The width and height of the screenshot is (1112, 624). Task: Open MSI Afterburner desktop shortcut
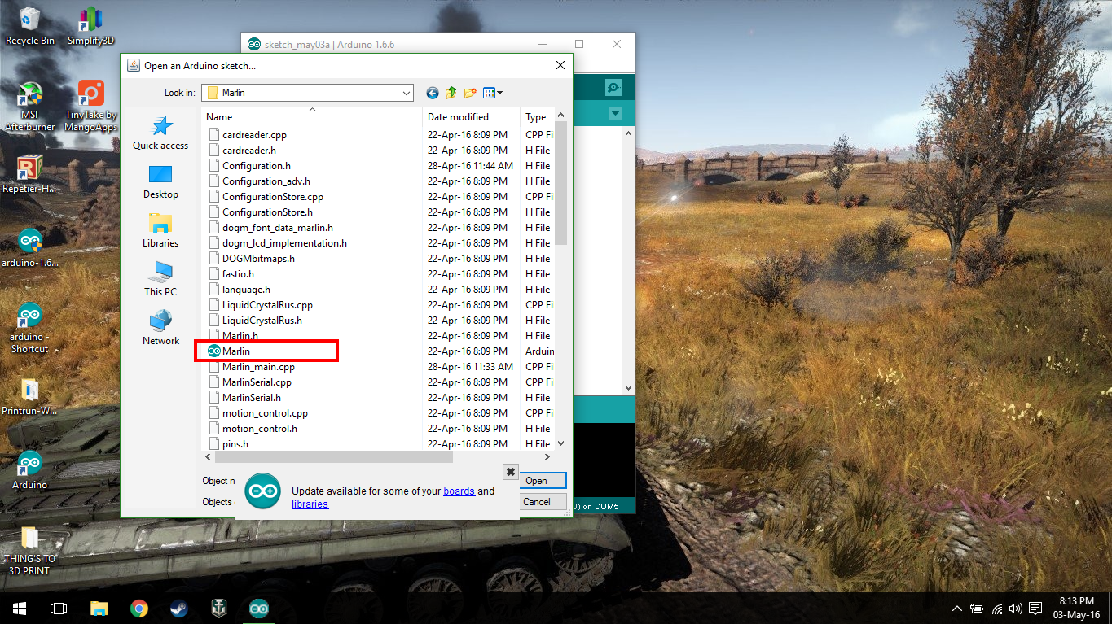pos(30,106)
